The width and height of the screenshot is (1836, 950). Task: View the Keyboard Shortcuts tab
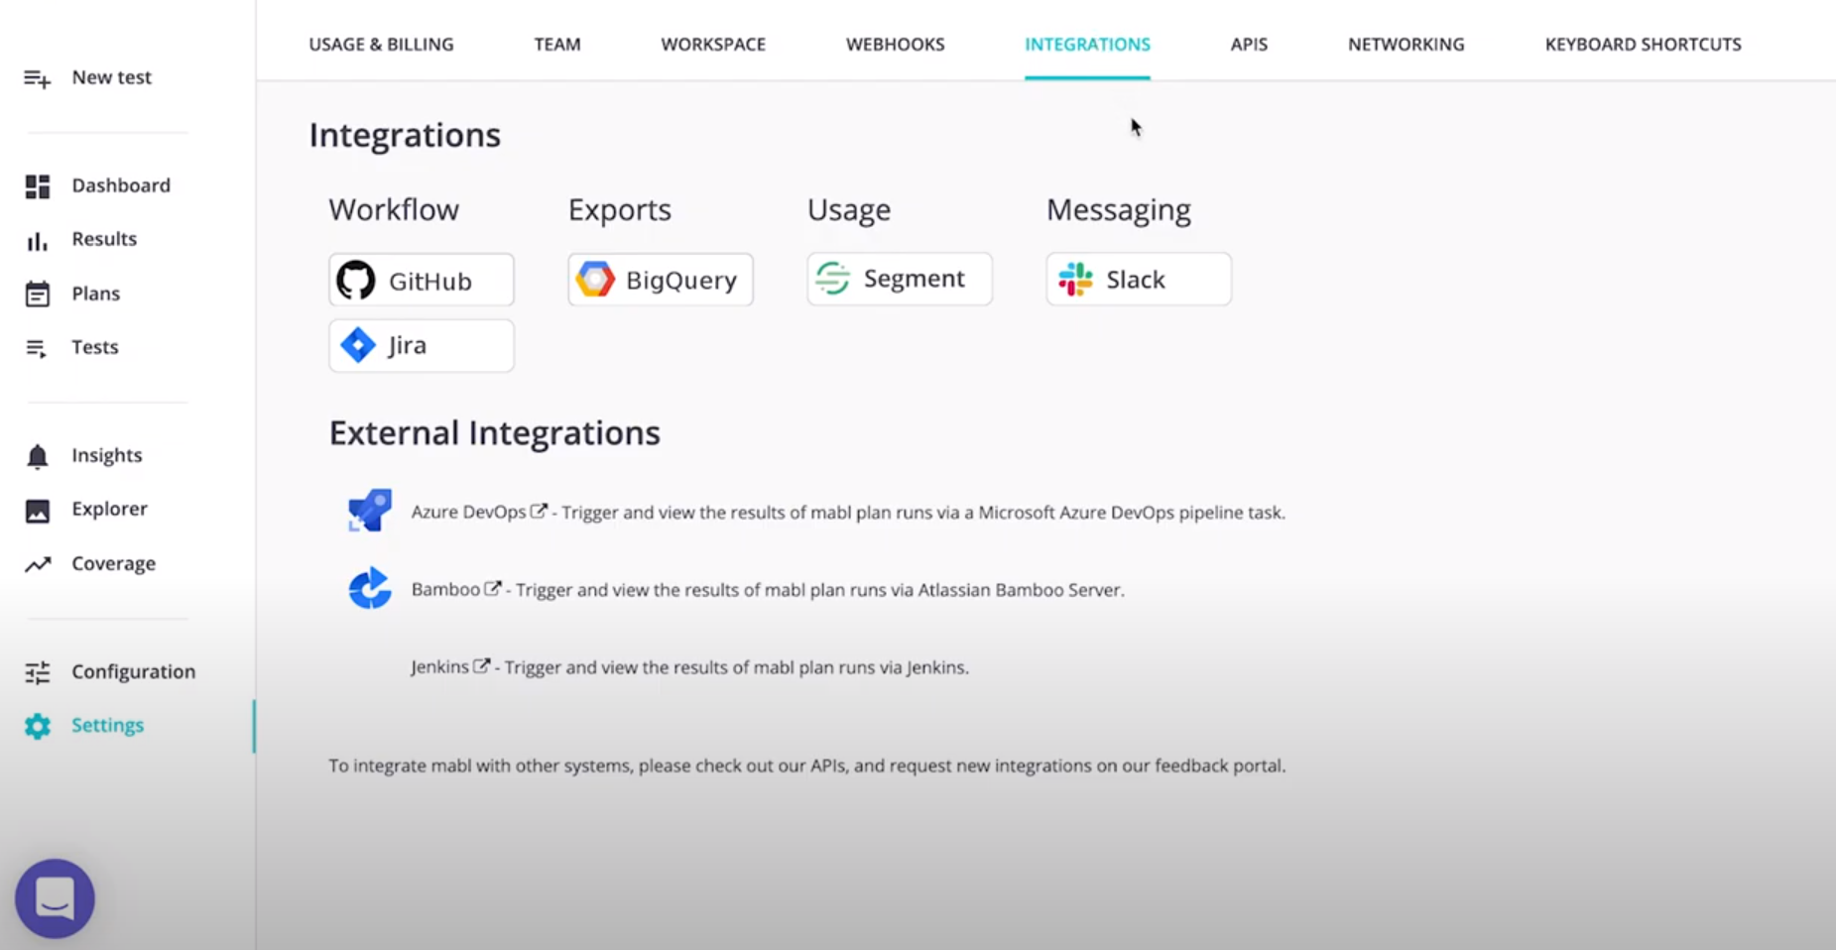tap(1643, 44)
